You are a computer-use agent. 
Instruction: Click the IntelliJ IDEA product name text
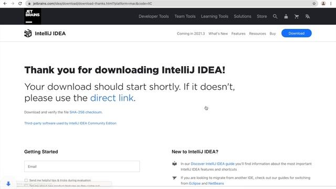coord(50,34)
